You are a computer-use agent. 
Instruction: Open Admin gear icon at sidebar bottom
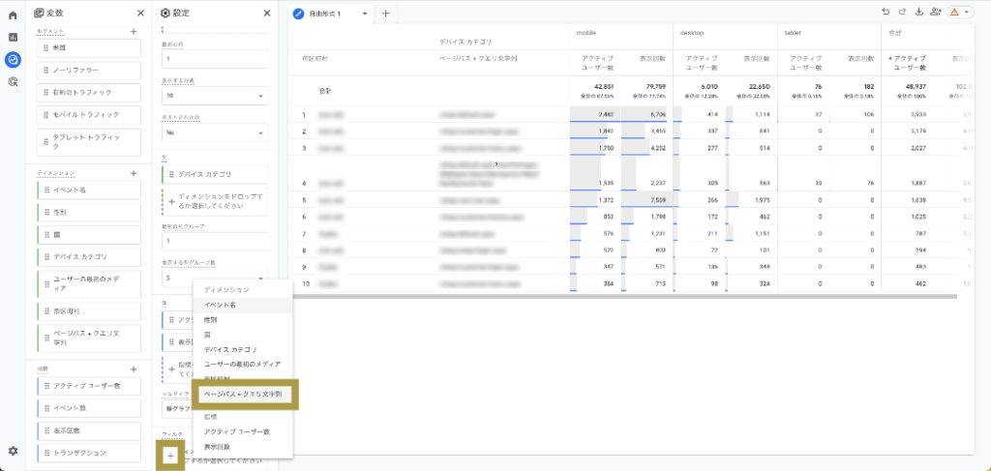pos(13,451)
